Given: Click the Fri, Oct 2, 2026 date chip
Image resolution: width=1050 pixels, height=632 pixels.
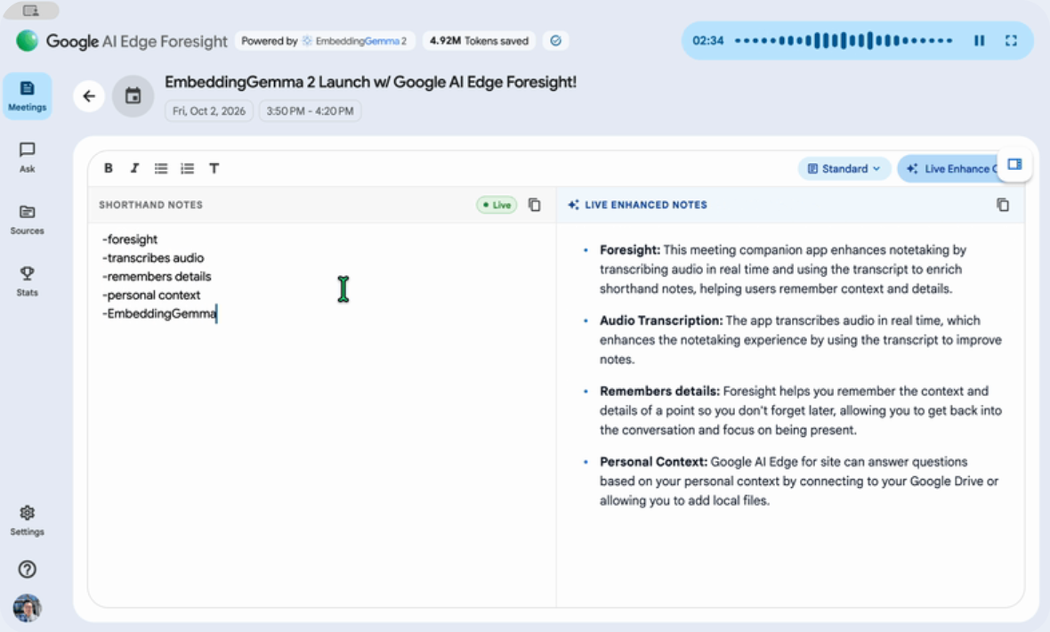Looking at the screenshot, I should tap(209, 110).
